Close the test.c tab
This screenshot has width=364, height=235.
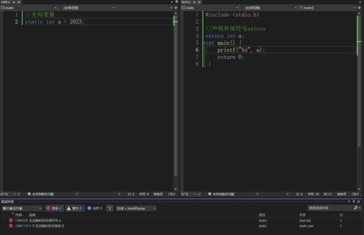pyautogui.click(x=199, y=2)
